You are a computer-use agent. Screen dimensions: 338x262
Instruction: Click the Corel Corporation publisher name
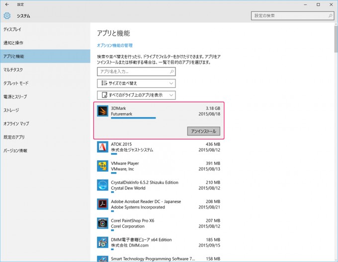click(128, 226)
